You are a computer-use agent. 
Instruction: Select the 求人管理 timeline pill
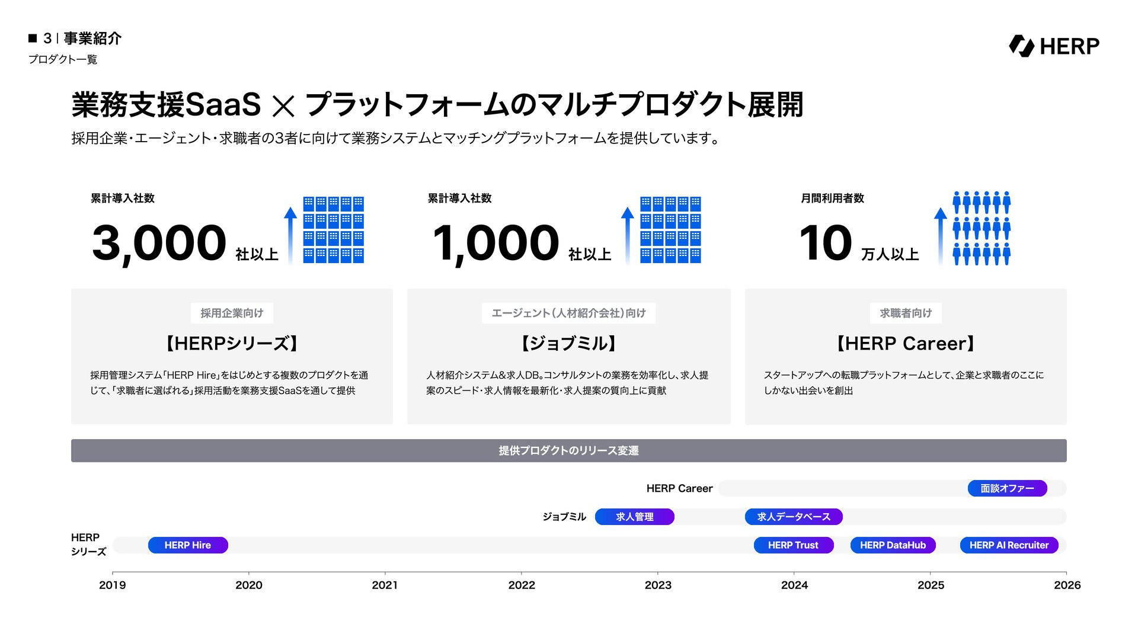tap(635, 517)
